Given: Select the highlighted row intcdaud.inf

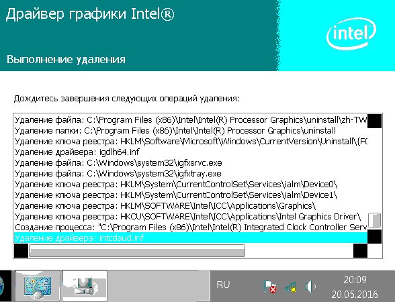Looking at the screenshot, I should (191, 238).
